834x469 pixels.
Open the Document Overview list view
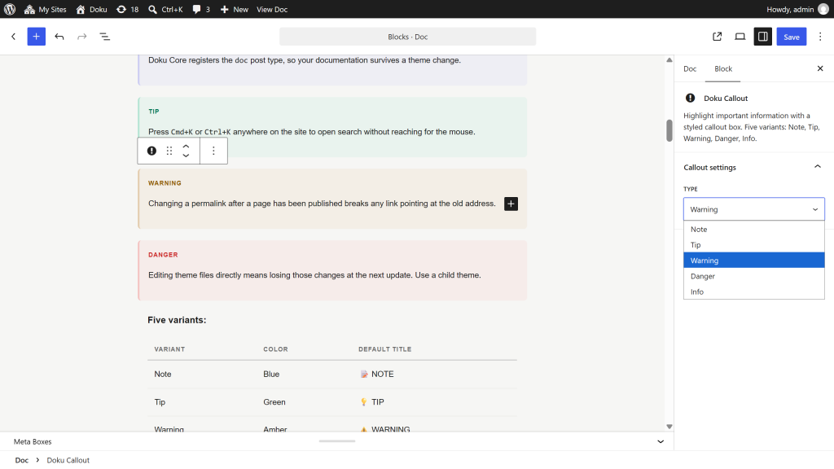[105, 37]
